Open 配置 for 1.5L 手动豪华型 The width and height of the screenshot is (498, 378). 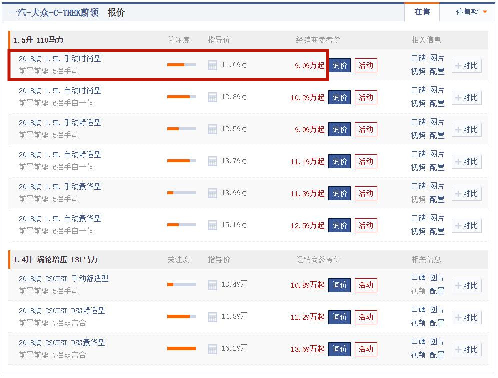[x=437, y=199]
